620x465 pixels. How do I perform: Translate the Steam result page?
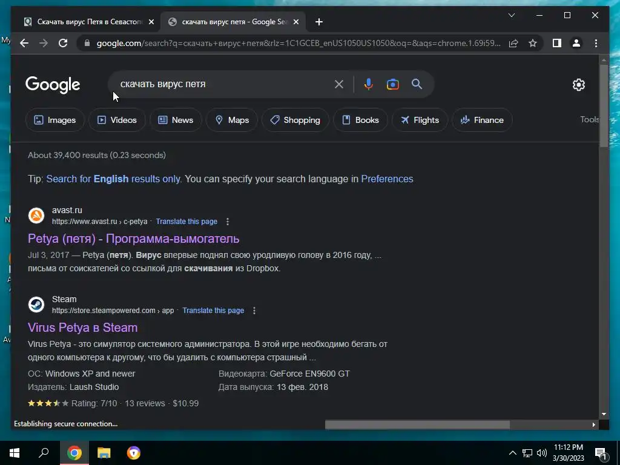point(213,311)
